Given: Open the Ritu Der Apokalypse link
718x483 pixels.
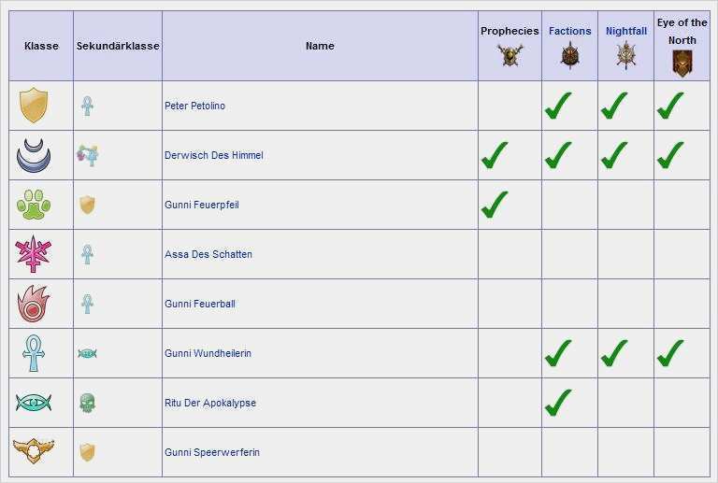Looking at the screenshot, I should [x=209, y=403].
